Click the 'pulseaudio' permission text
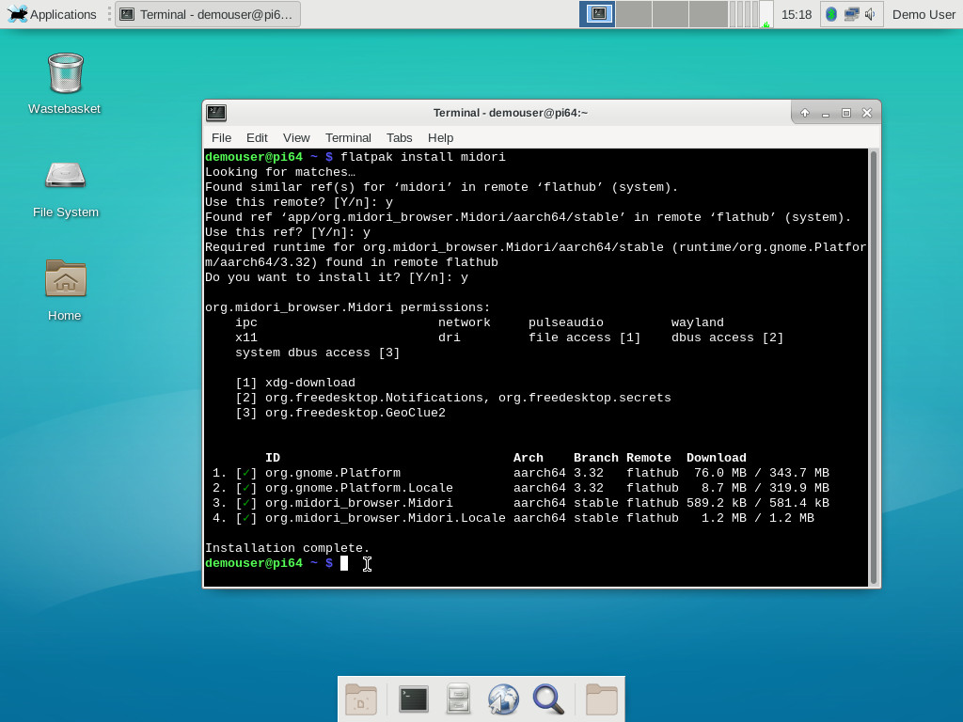 (x=566, y=322)
